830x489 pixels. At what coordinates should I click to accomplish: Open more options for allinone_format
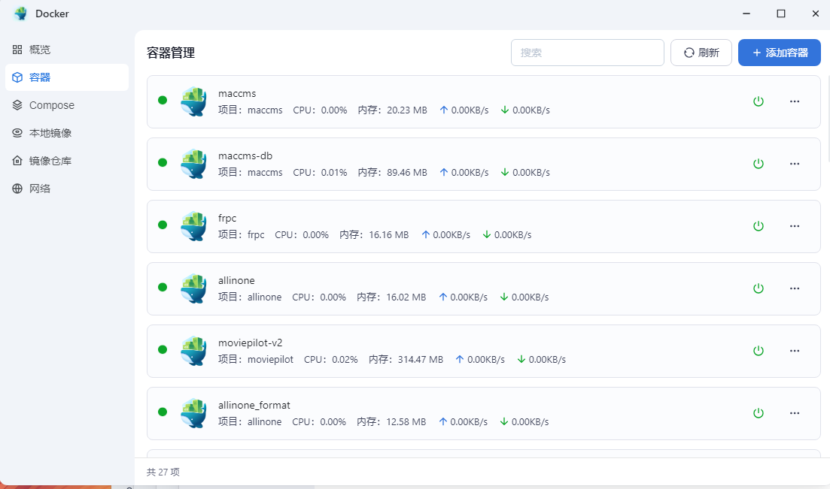795,413
